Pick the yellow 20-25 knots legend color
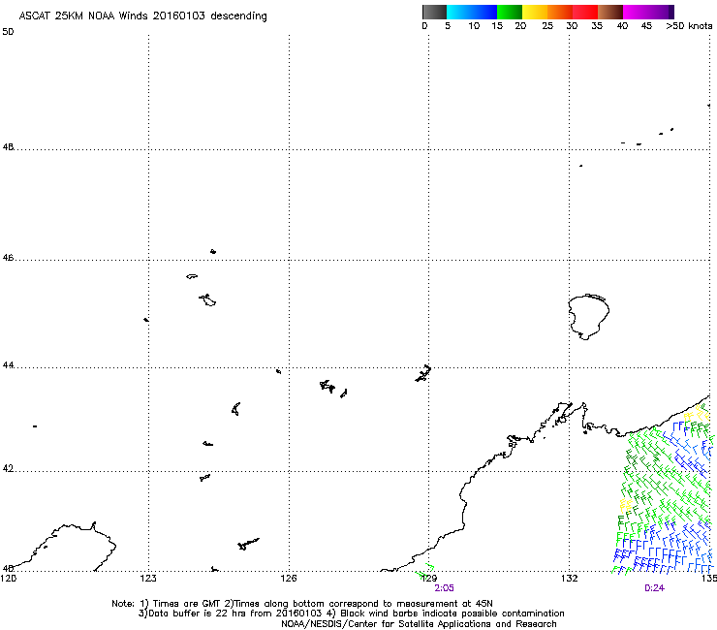This screenshot has height=630, width=717. click(x=535, y=12)
